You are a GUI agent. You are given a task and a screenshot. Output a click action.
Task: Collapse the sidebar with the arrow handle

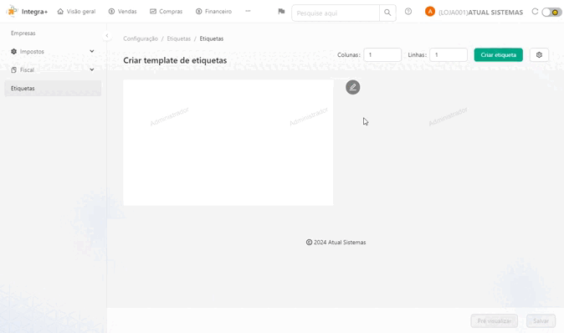click(x=107, y=36)
